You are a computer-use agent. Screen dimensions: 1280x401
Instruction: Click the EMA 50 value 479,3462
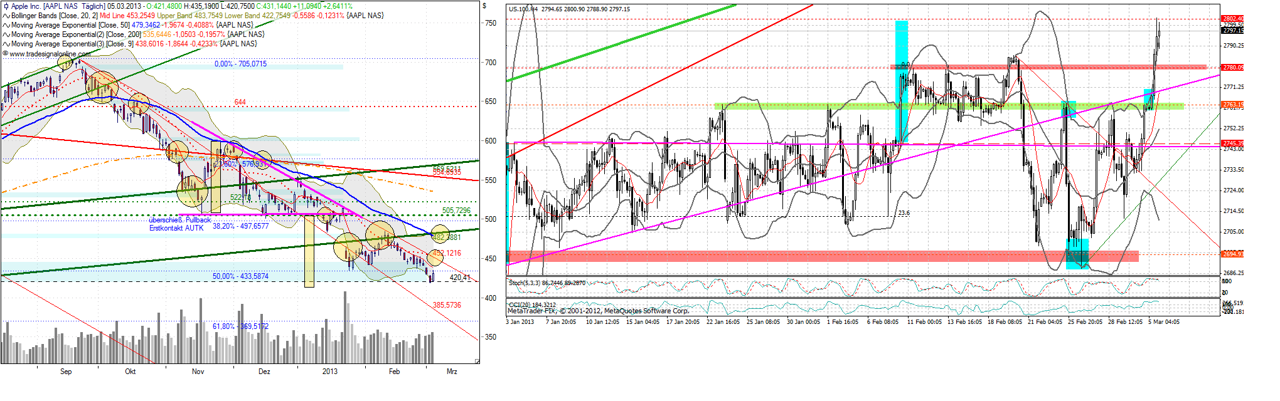tap(146, 25)
